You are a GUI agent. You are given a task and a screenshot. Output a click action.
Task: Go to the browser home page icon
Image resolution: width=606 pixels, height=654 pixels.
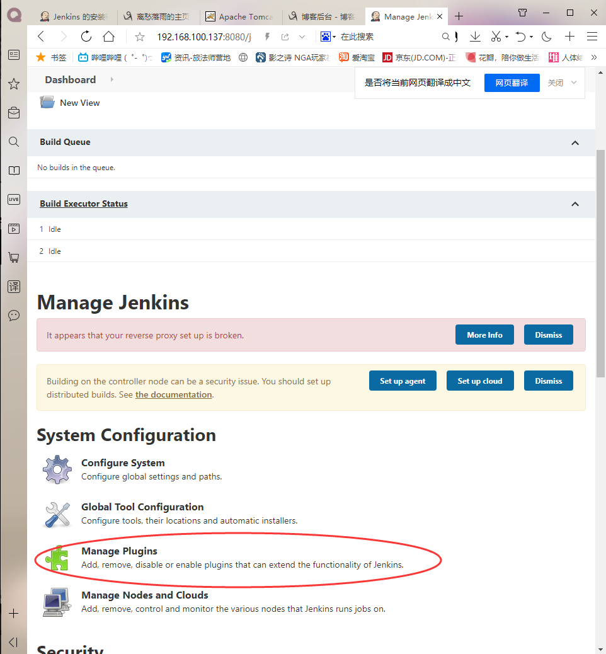(109, 37)
